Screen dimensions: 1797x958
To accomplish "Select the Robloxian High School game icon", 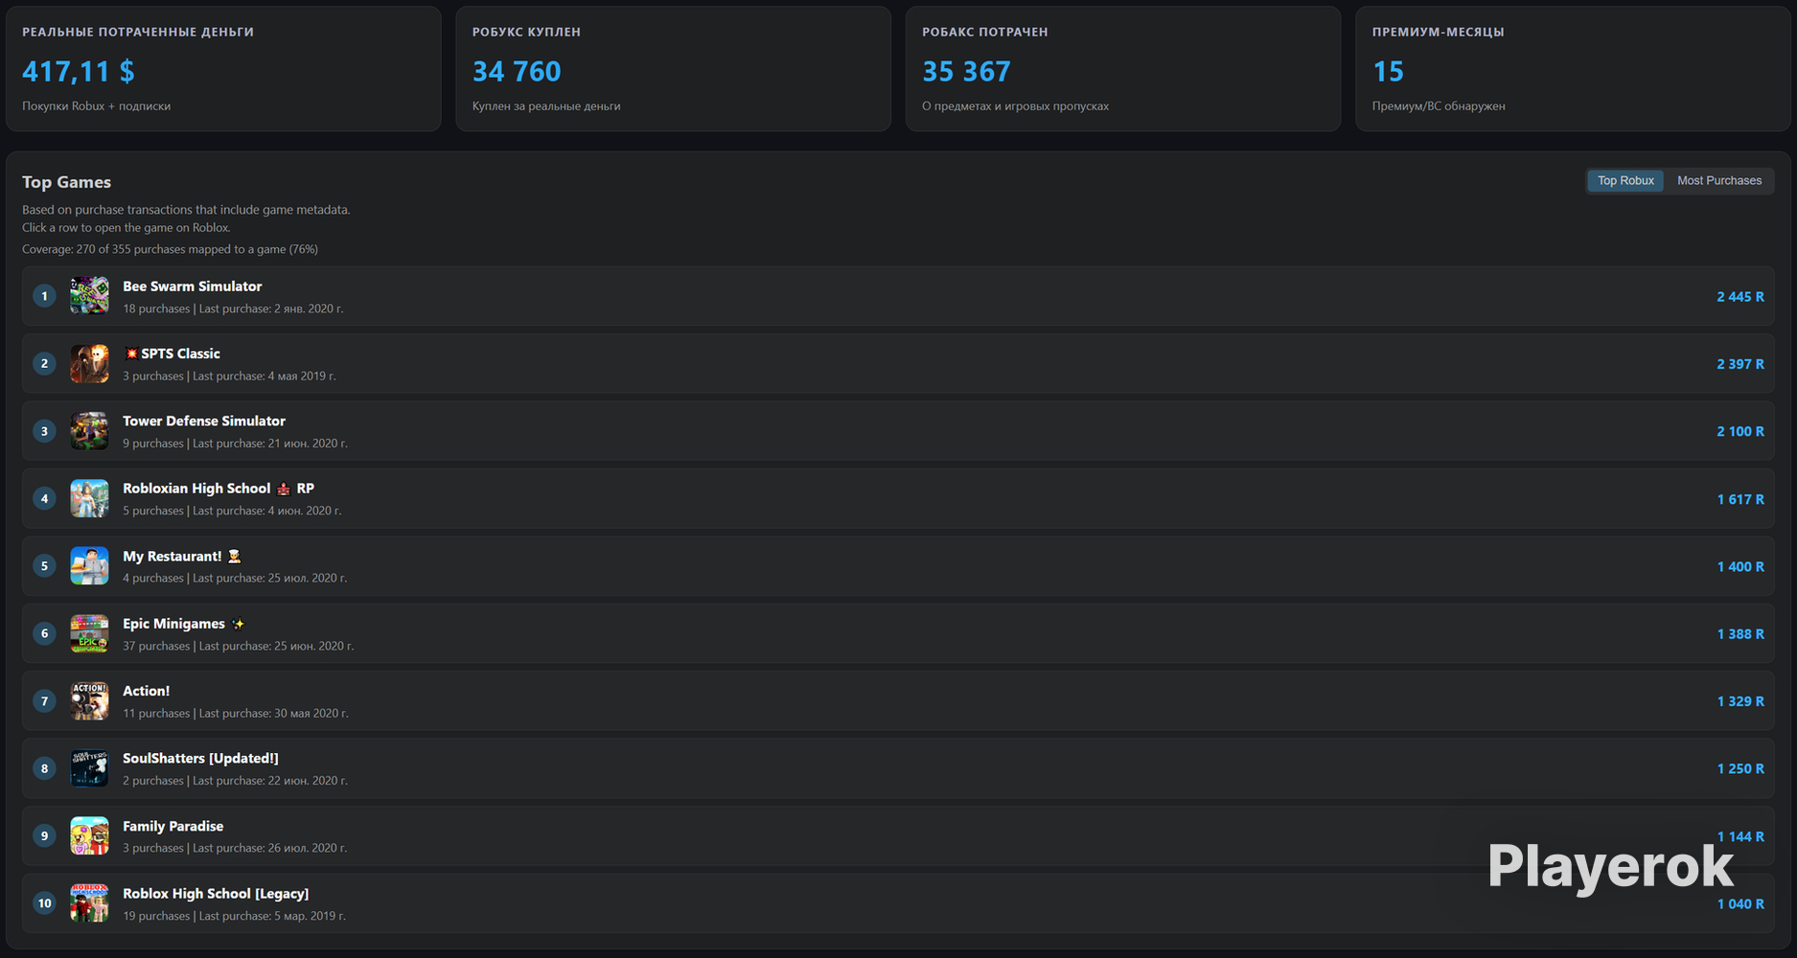I will click(89, 498).
